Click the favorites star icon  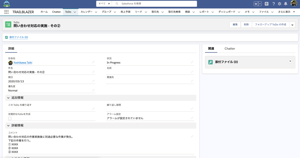[x=256, y=3]
